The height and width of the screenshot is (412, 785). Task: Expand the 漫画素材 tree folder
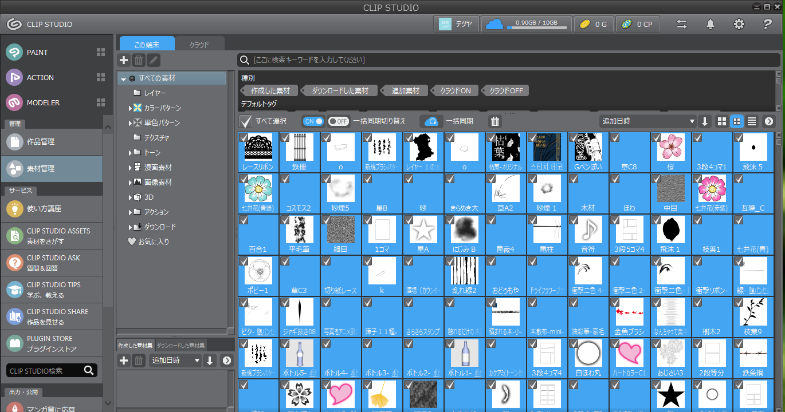tap(131, 167)
